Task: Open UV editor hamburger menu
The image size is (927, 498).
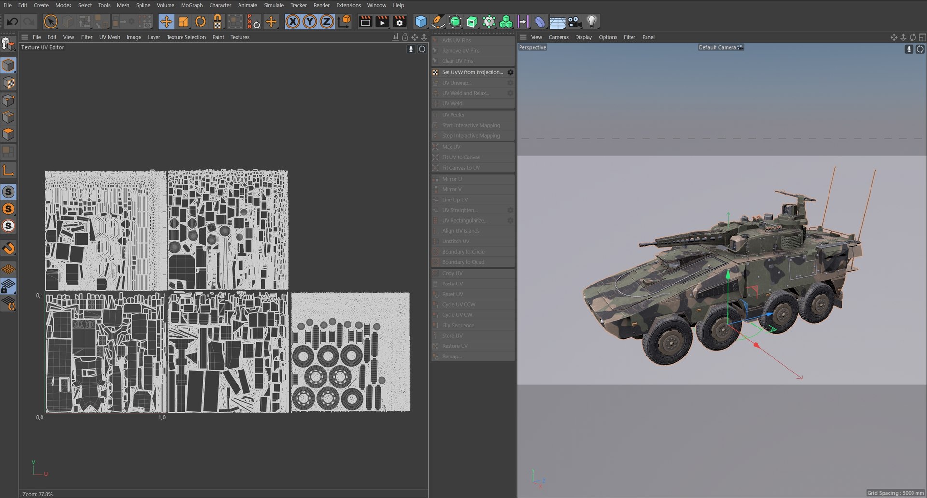Action: (25, 37)
